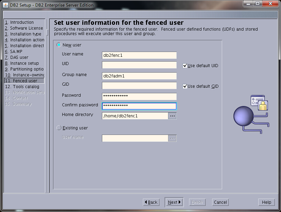Screen dimensions: 281x212
Task: Select step 11 Fenced user
Action: 24,81
